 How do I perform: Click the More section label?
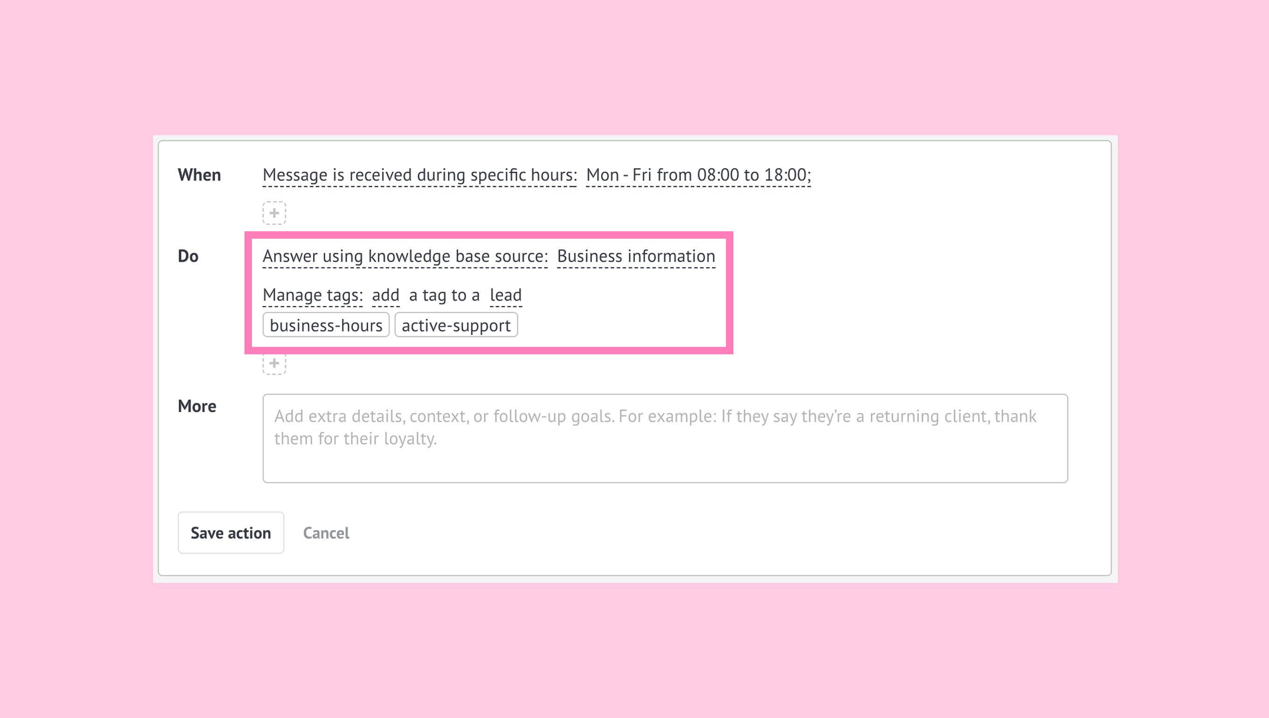coord(197,407)
